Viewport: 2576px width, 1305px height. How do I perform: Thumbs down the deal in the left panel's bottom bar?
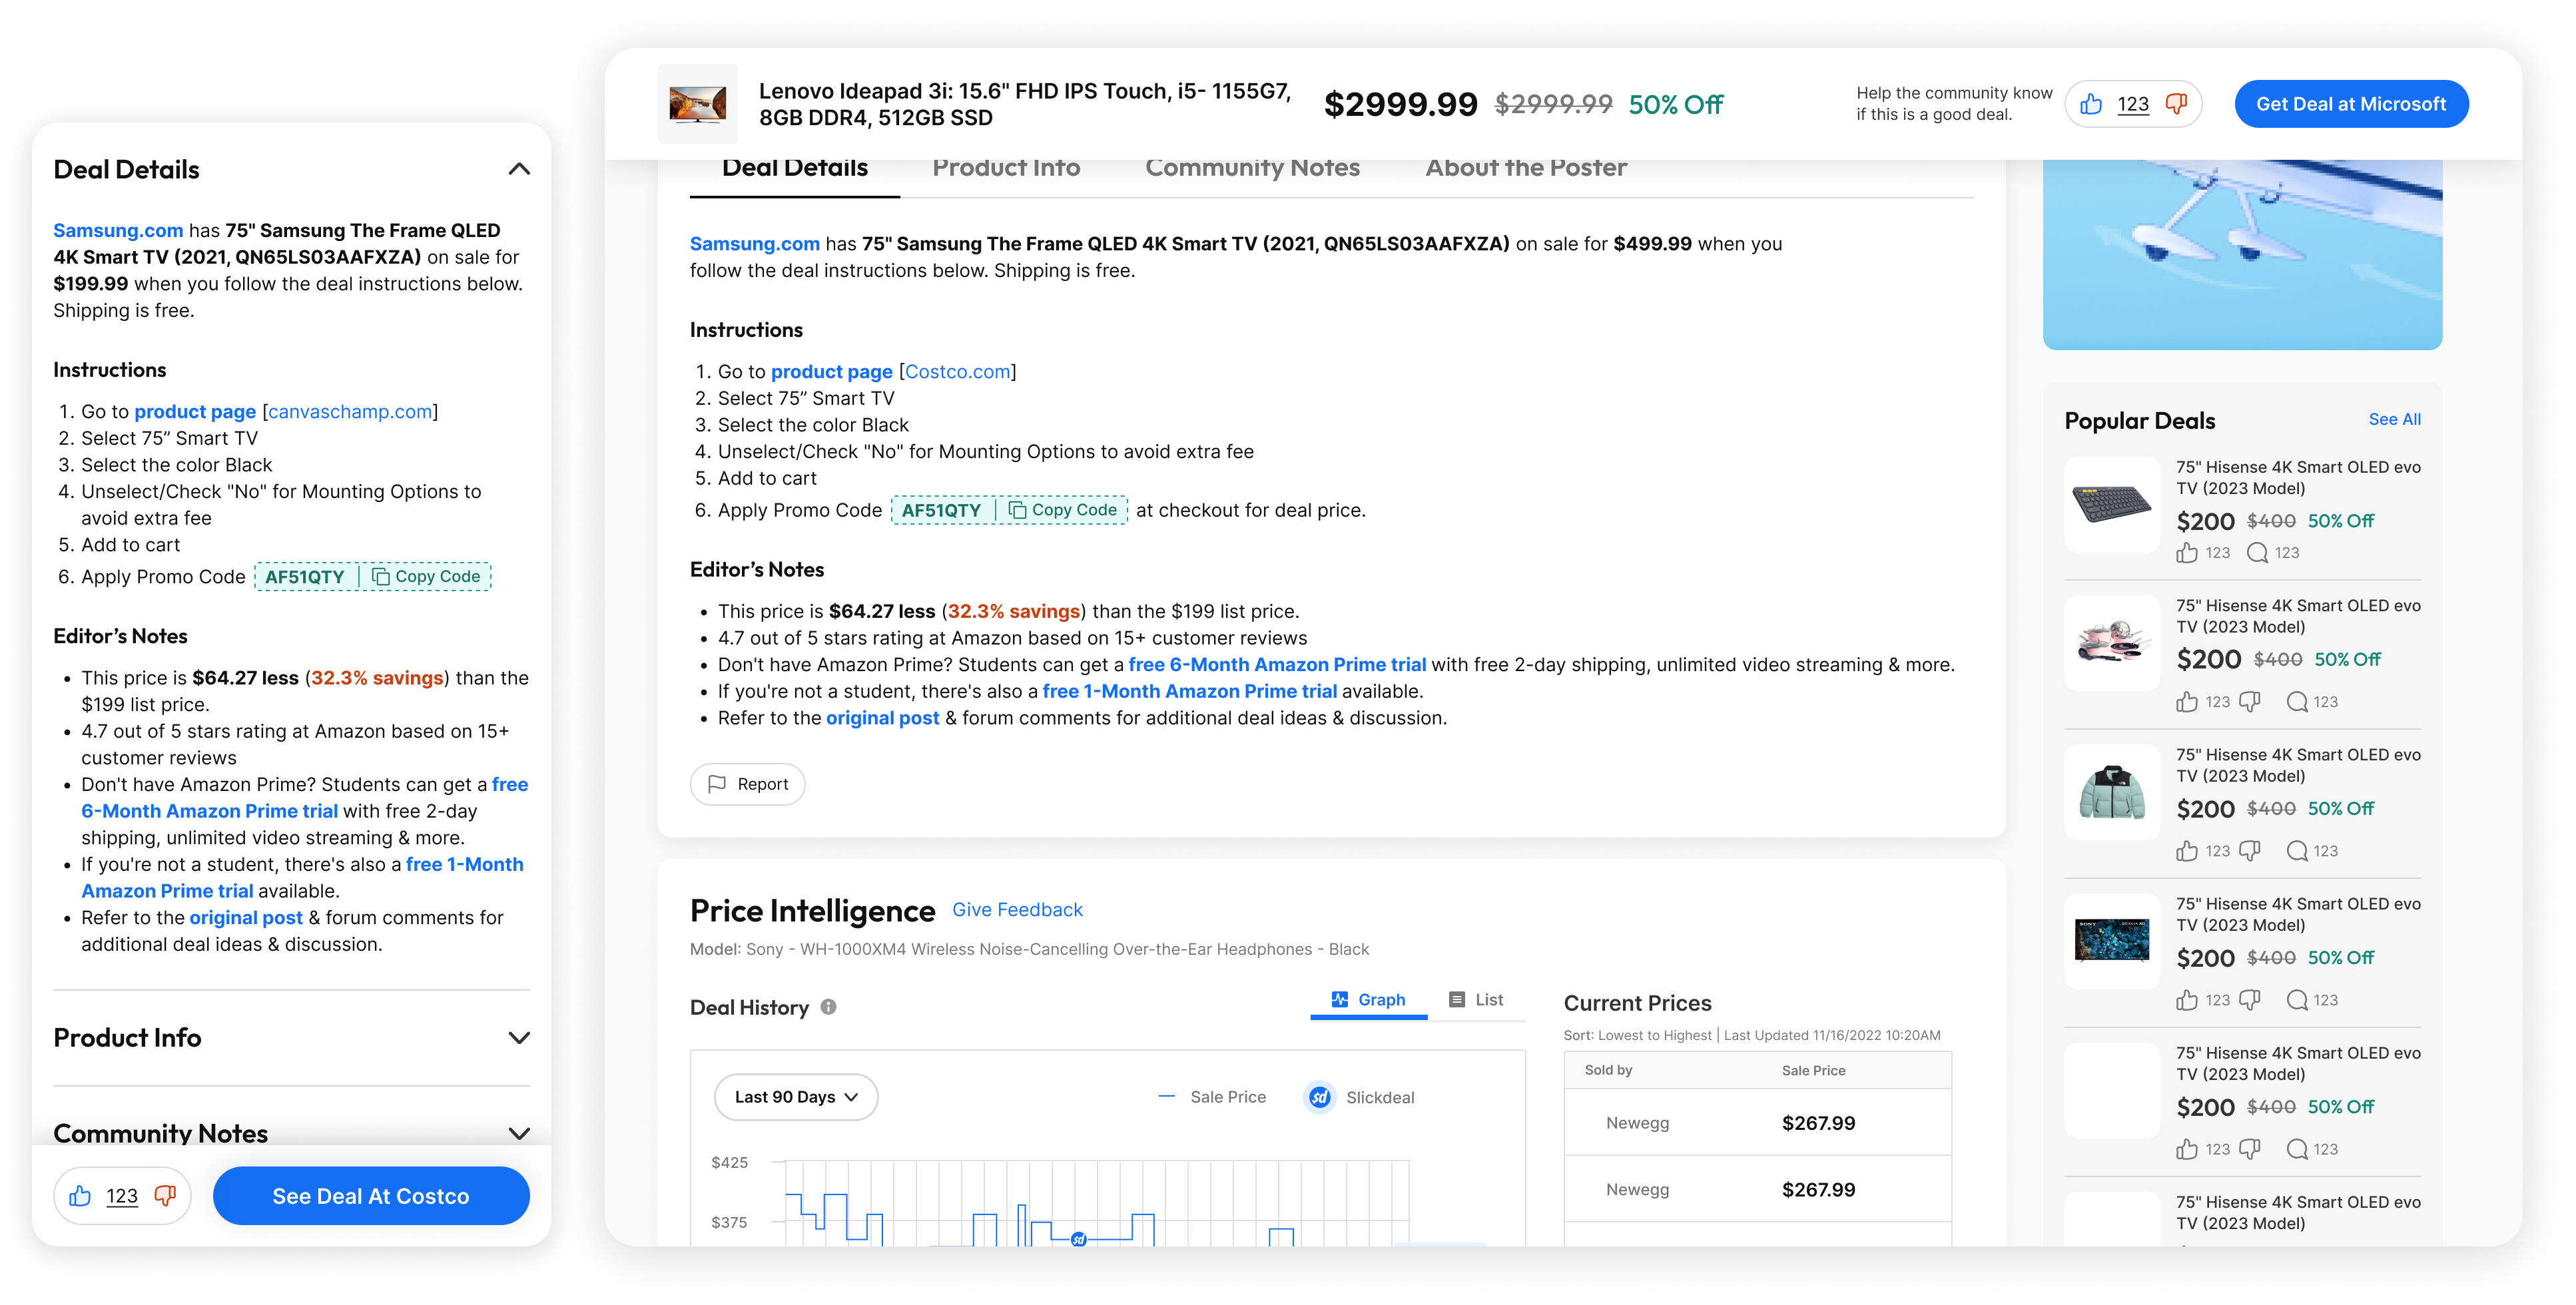tap(165, 1196)
